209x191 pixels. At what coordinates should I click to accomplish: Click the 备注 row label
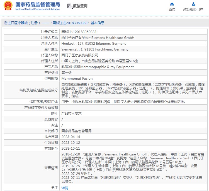click(x=54, y=125)
